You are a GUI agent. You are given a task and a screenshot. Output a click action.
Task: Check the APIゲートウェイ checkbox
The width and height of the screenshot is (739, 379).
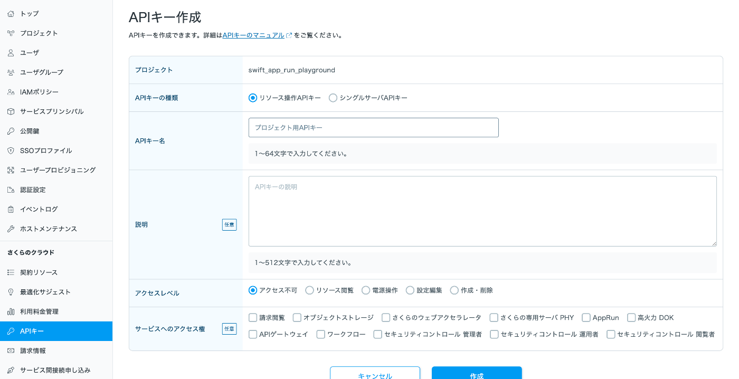(253, 335)
